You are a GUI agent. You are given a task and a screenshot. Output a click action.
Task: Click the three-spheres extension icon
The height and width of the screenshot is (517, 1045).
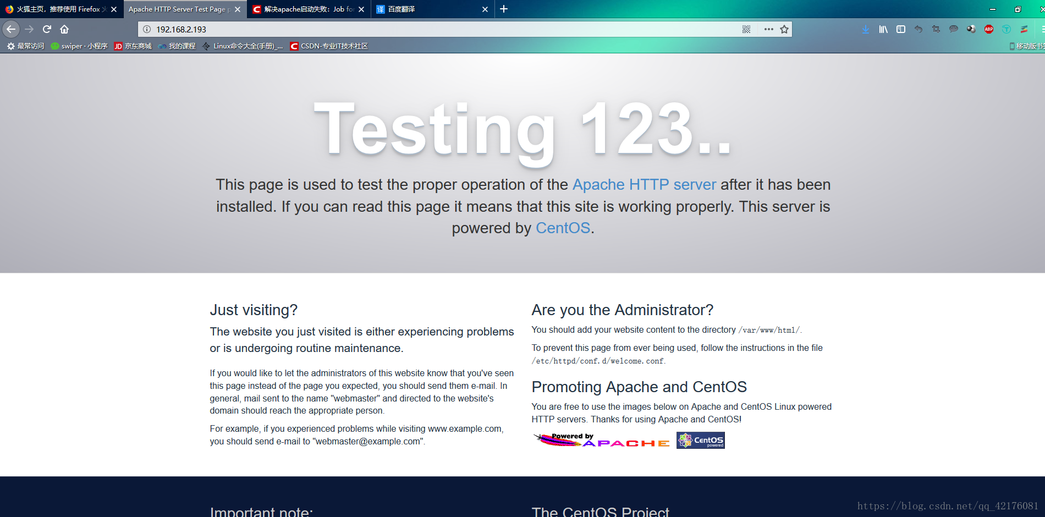(x=971, y=29)
